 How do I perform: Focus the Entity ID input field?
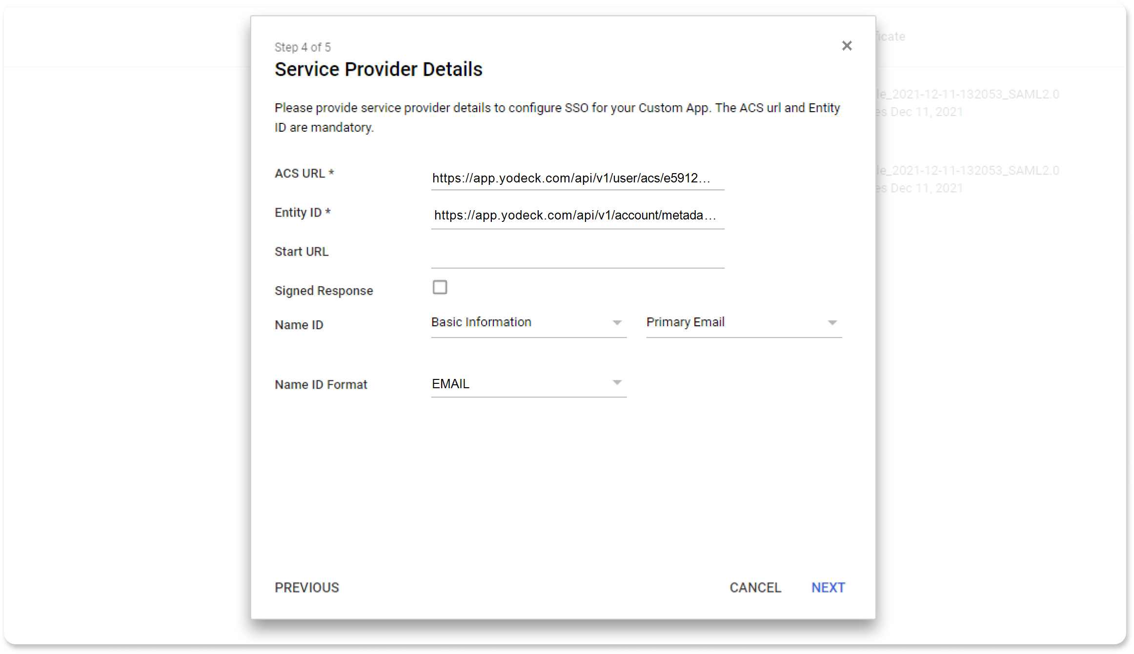coord(577,216)
